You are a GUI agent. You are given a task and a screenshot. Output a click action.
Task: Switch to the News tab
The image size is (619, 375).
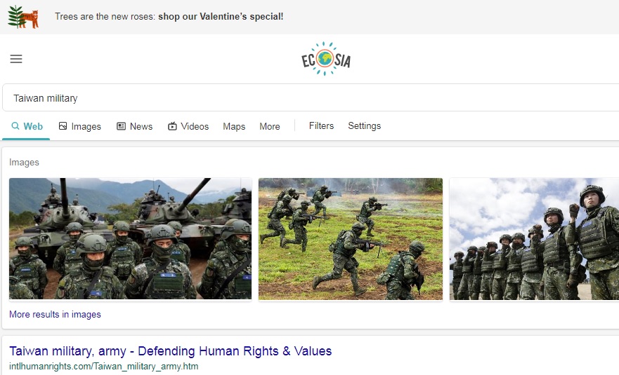tap(135, 126)
